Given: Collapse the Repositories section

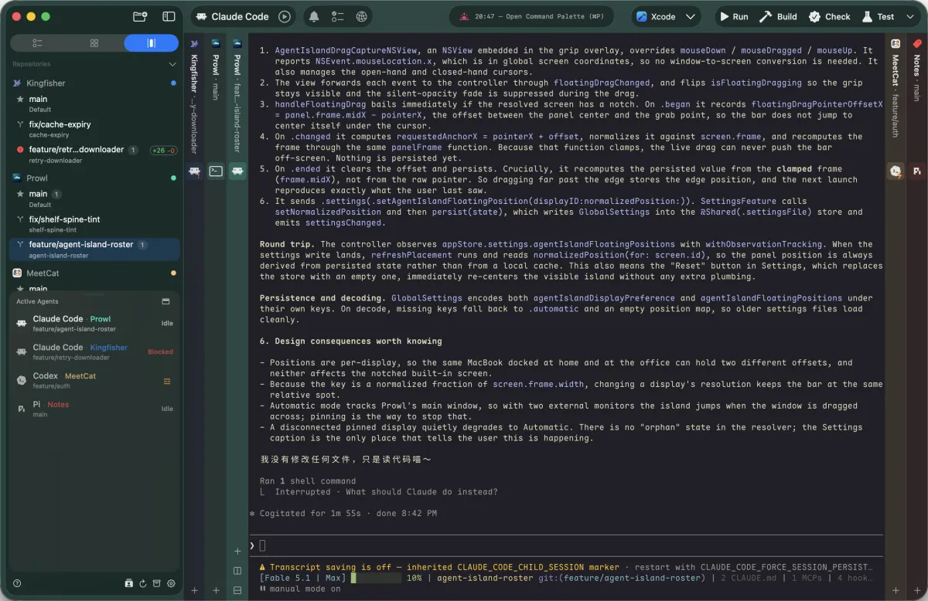Looking at the screenshot, I should [x=172, y=64].
